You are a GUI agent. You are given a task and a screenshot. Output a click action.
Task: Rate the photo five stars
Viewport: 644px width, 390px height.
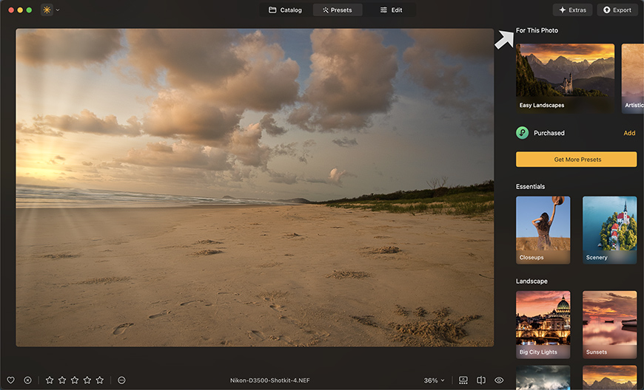[x=100, y=380]
